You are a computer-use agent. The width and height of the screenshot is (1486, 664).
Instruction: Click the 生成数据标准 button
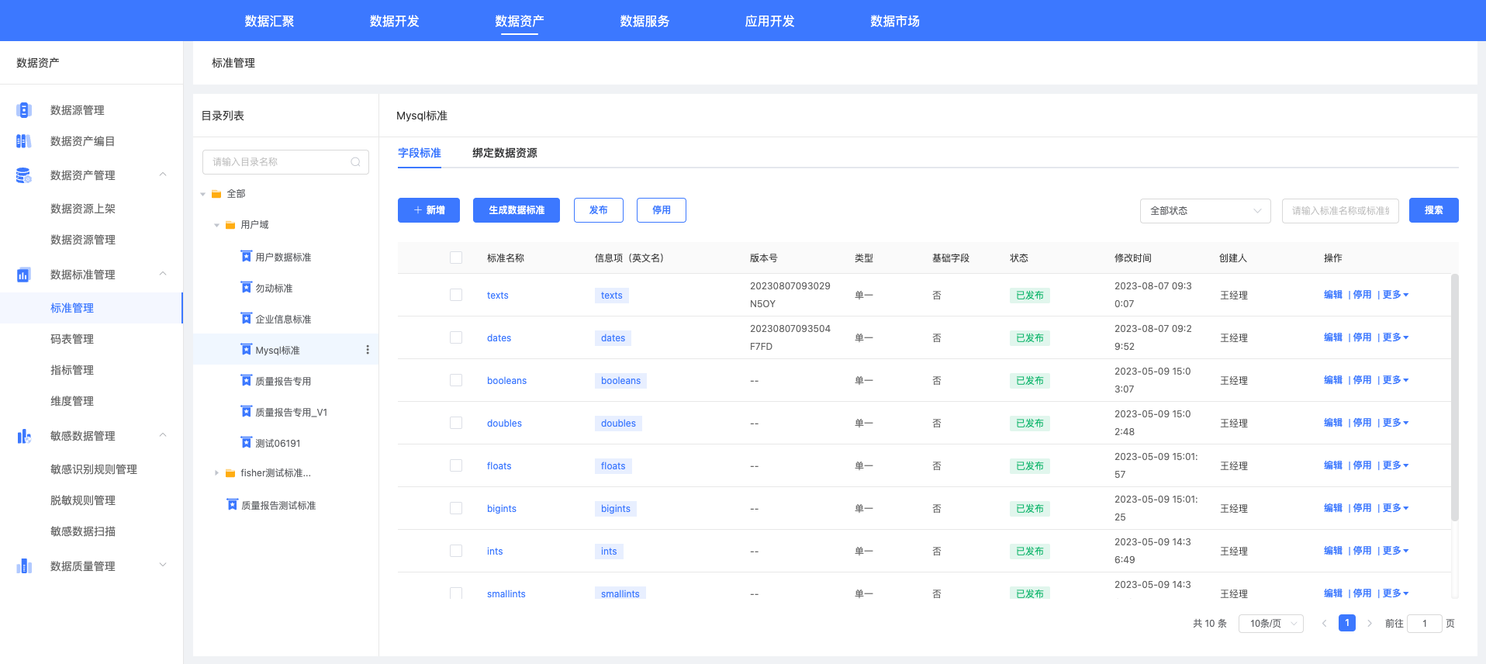click(517, 210)
